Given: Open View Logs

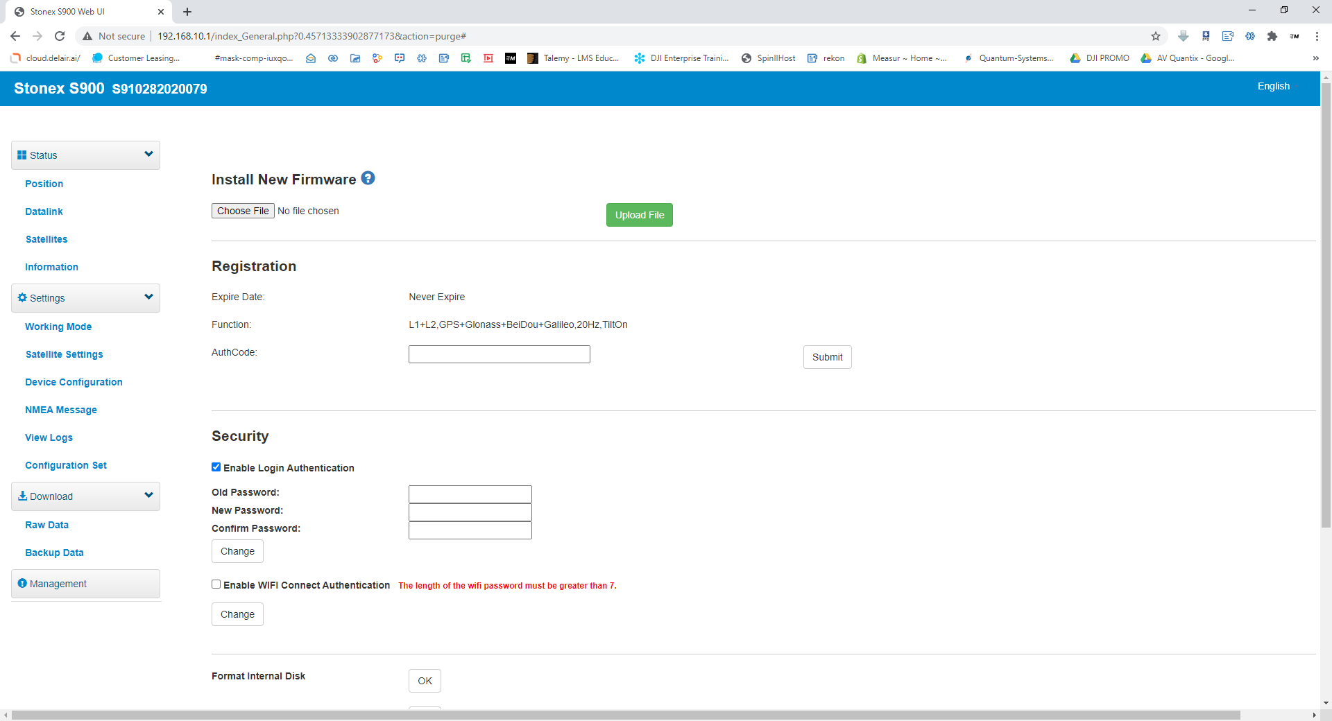Looking at the screenshot, I should [49, 437].
